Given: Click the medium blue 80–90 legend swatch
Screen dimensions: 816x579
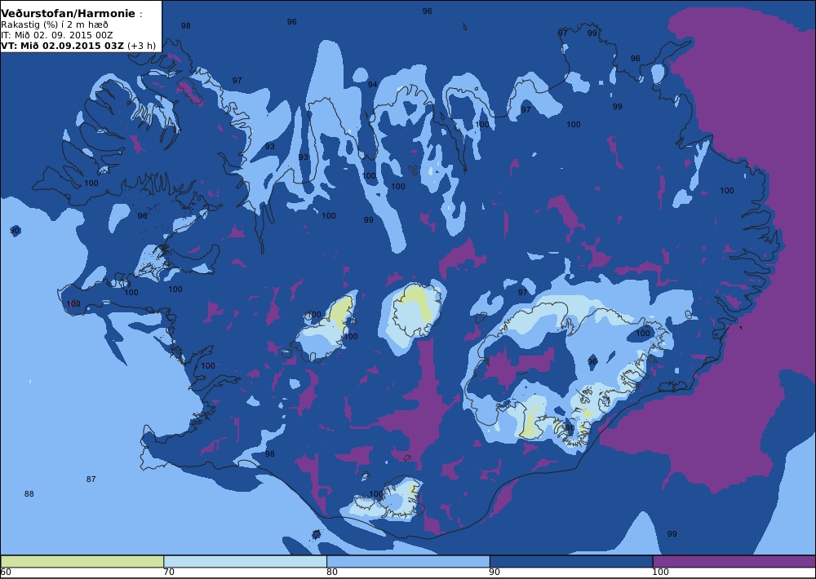Looking at the screenshot, I should [x=408, y=561].
